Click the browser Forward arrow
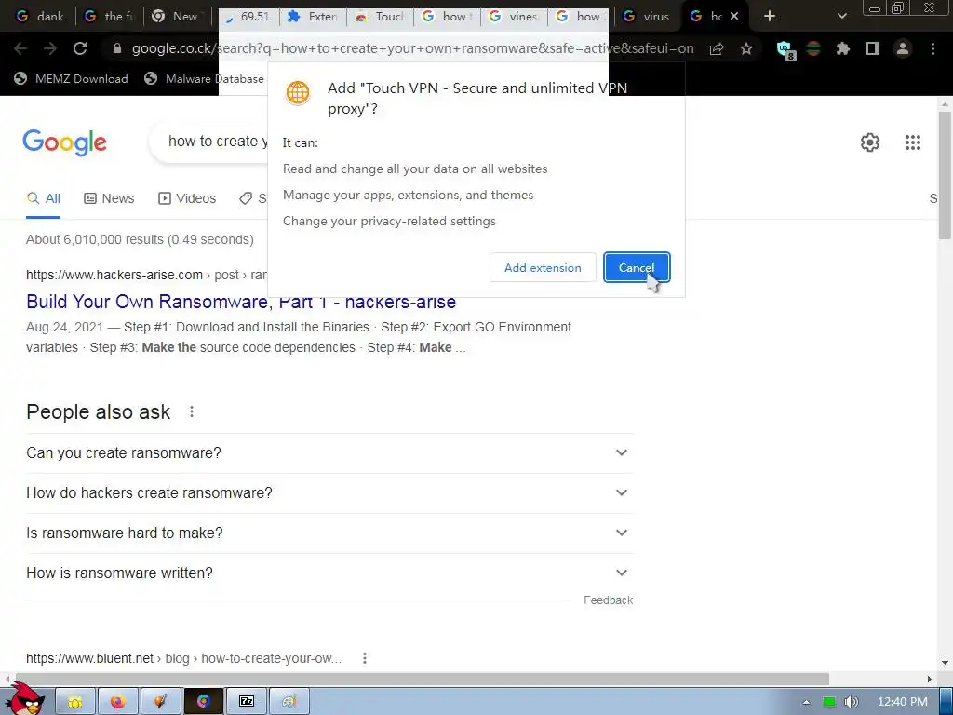 [50, 48]
